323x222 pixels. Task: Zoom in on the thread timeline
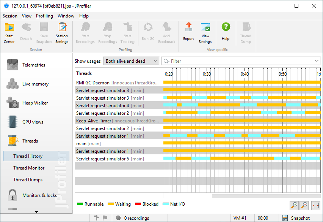294,206
